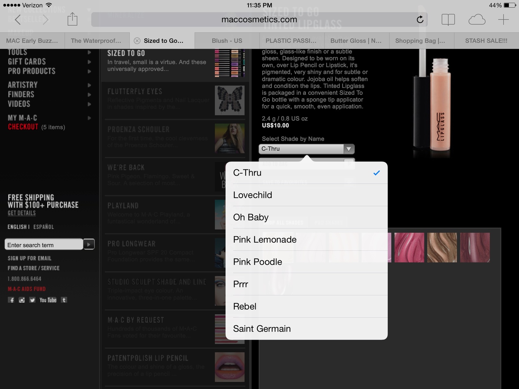The height and width of the screenshot is (389, 519).
Task: Switch to STASH SALE!!! tab
Action: (x=486, y=41)
